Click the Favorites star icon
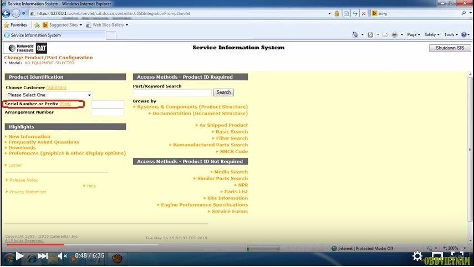The width and height of the screenshot is (474, 267). tap(7, 25)
